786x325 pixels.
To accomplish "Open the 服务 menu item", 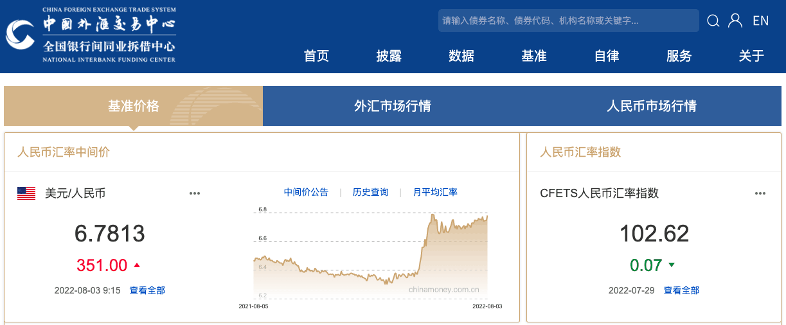I will [679, 56].
